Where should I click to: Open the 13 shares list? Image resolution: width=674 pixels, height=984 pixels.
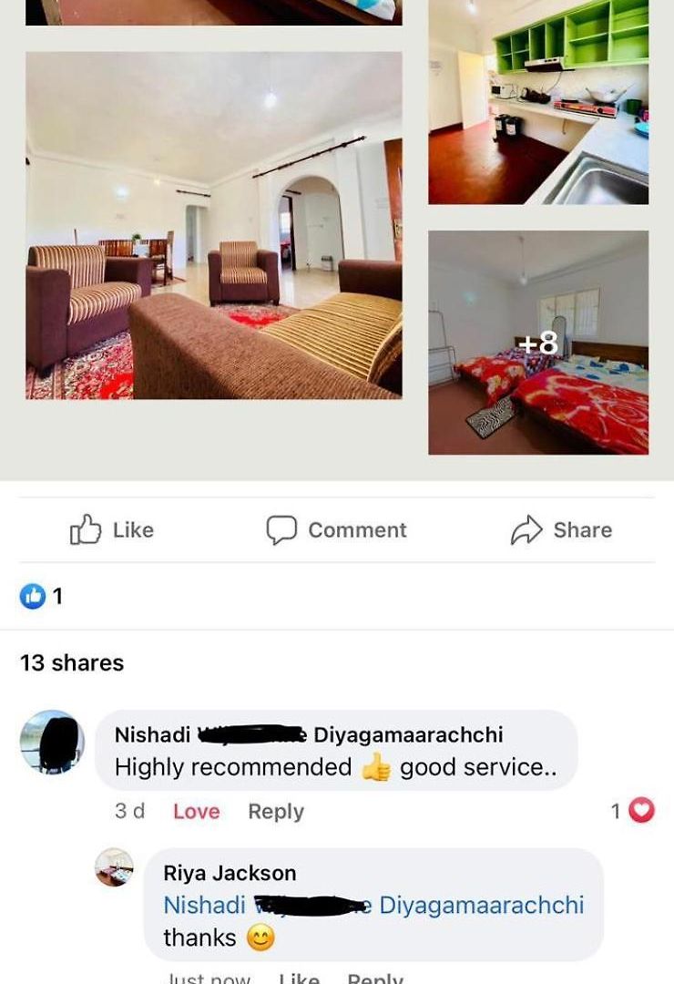(x=72, y=662)
